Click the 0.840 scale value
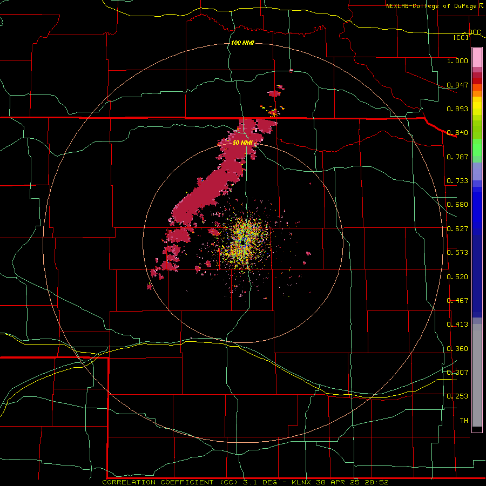 [457, 133]
